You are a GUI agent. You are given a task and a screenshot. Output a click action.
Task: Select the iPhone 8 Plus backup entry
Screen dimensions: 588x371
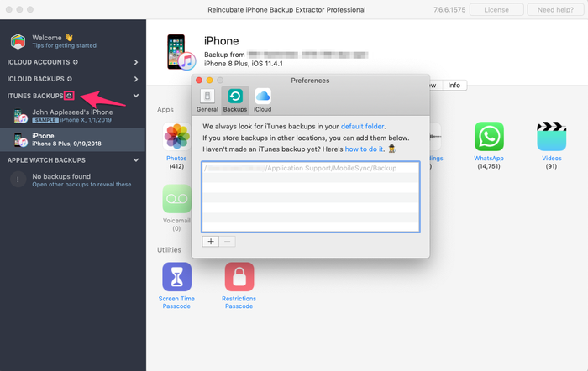(x=72, y=139)
